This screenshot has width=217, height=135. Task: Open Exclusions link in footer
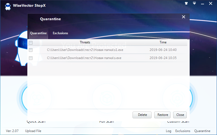click(x=183, y=131)
